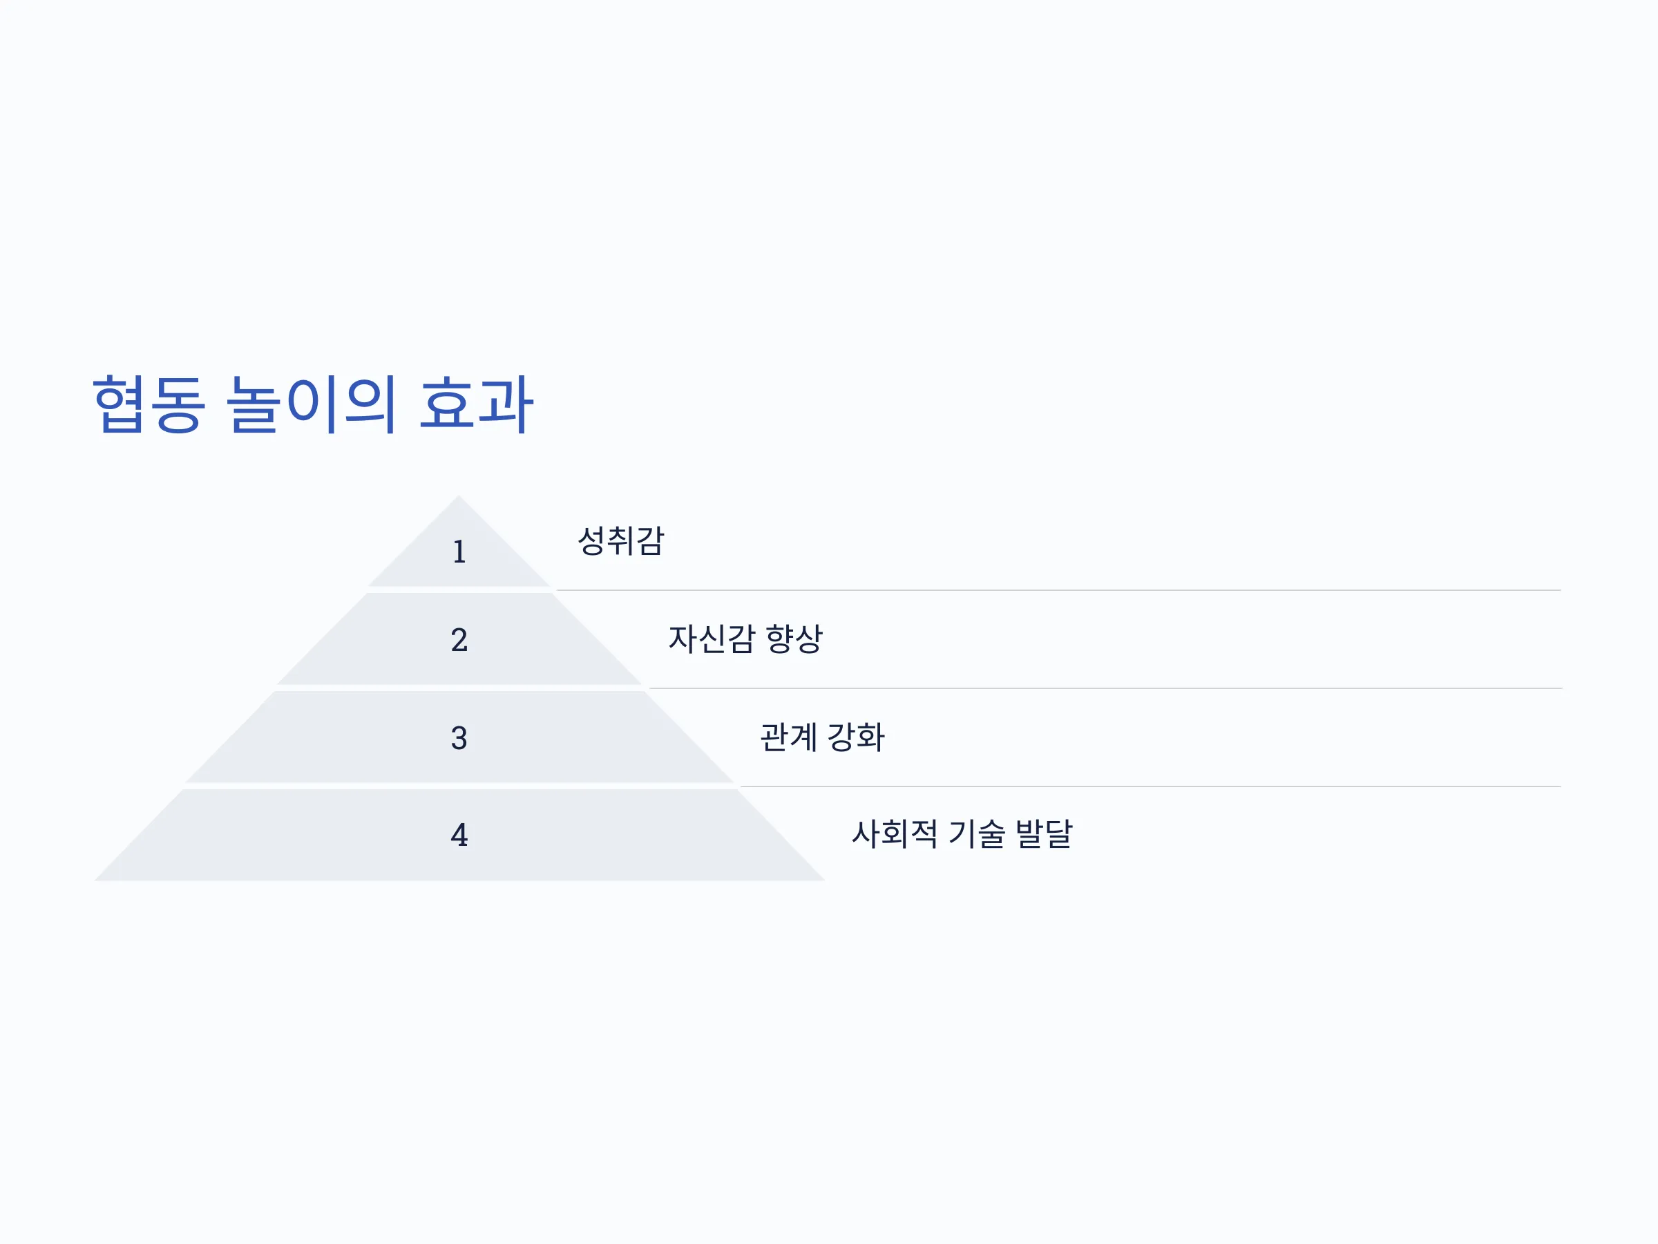Select the word 사회적 in the bottom label
The height and width of the screenshot is (1244, 1658).
[x=895, y=833]
